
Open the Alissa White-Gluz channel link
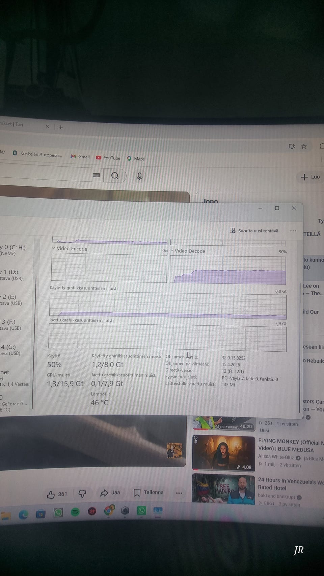tap(276, 457)
